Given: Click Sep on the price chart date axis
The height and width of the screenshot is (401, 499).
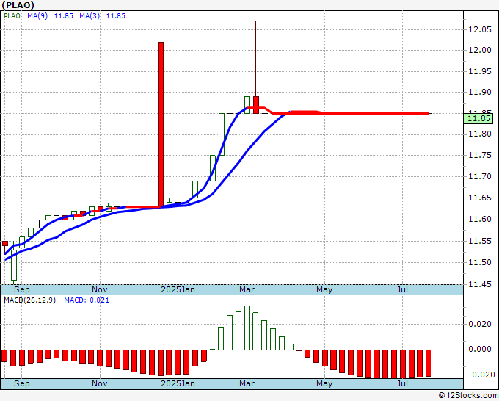Looking at the screenshot, I should pyautogui.click(x=21, y=289).
